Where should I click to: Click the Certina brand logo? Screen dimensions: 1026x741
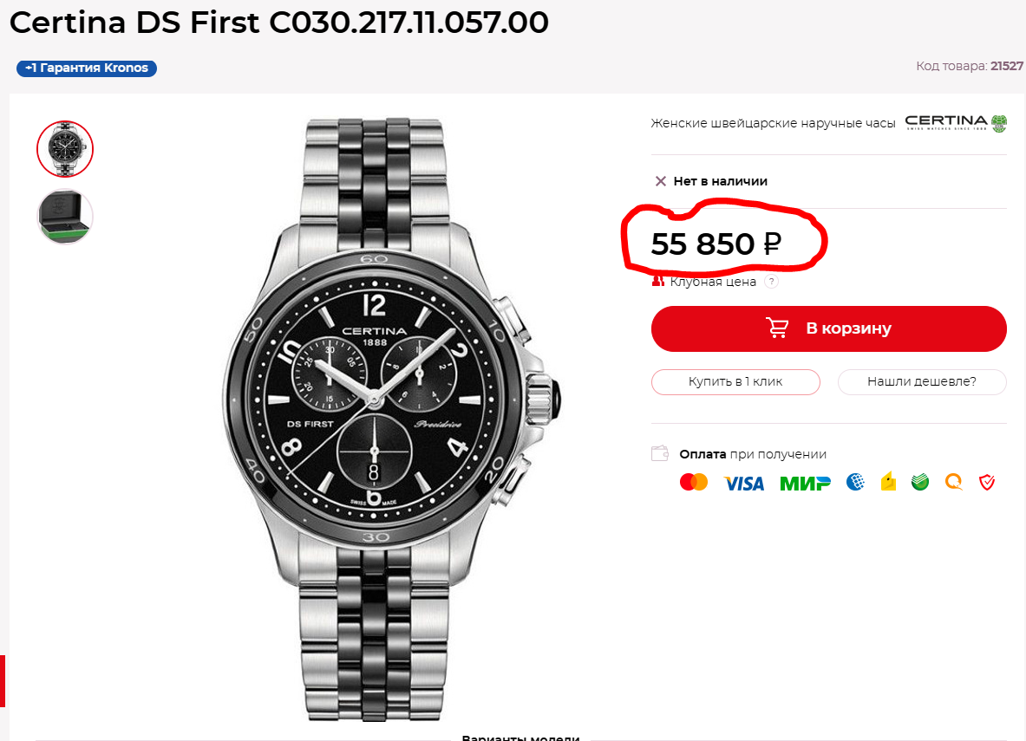(x=956, y=123)
